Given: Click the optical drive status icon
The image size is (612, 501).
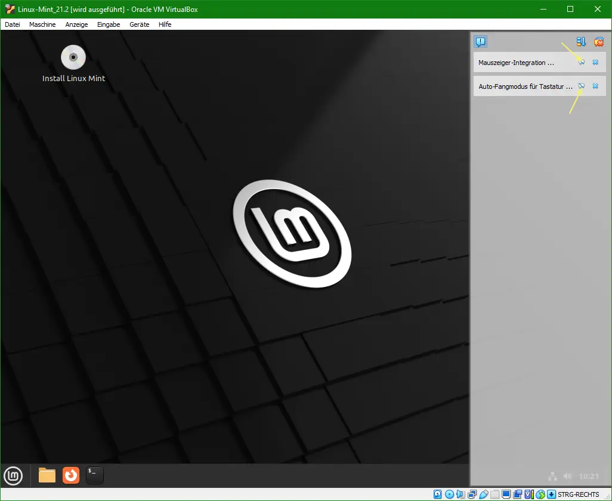Looking at the screenshot, I should [x=449, y=494].
